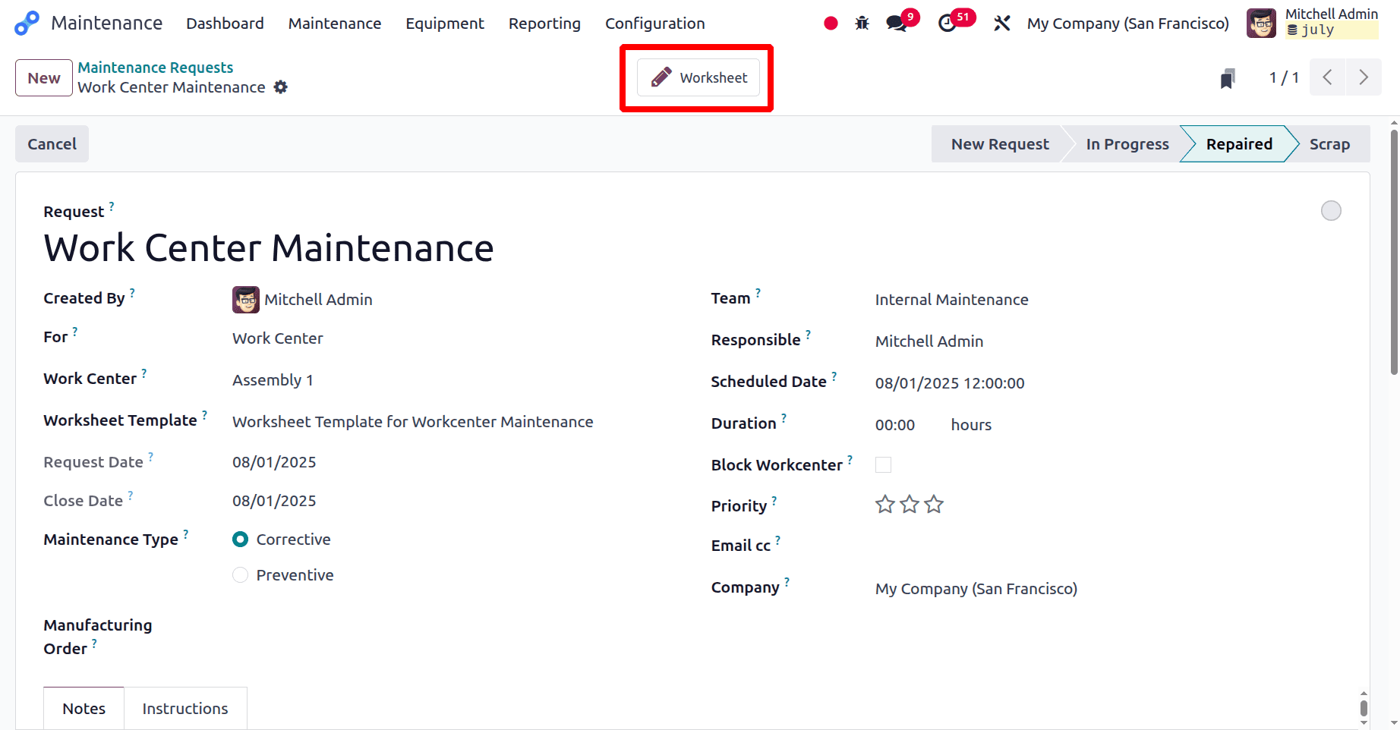Viewport: 1400px width, 730px height.
Task: Open the activities clock icon
Action: pyautogui.click(x=948, y=24)
